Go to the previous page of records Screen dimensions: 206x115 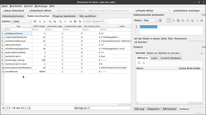click(7, 108)
